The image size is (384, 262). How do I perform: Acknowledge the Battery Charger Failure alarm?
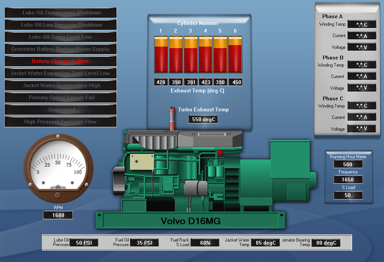[x=61, y=61]
